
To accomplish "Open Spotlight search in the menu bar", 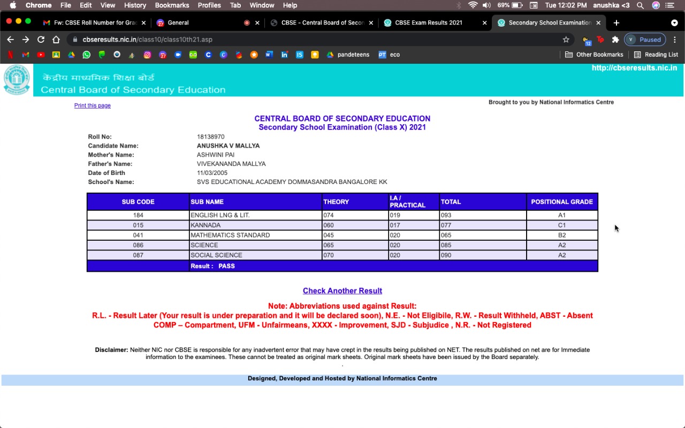I will click(640, 5).
